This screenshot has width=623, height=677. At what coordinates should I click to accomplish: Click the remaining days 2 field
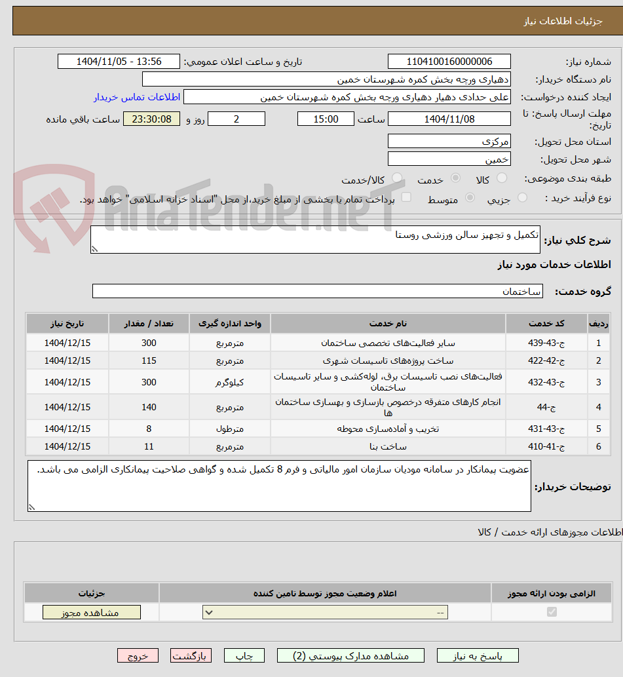click(x=236, y=119)
